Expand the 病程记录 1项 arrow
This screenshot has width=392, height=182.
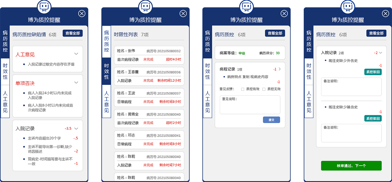[x=280, y=69]
